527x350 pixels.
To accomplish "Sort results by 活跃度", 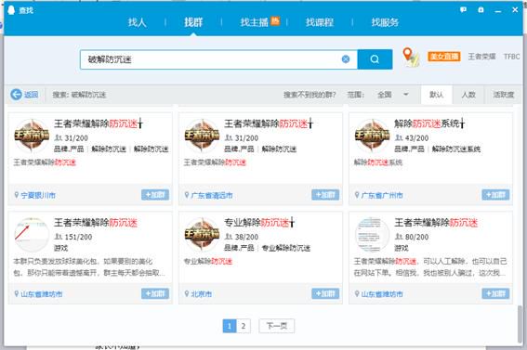I will point(504,95).
